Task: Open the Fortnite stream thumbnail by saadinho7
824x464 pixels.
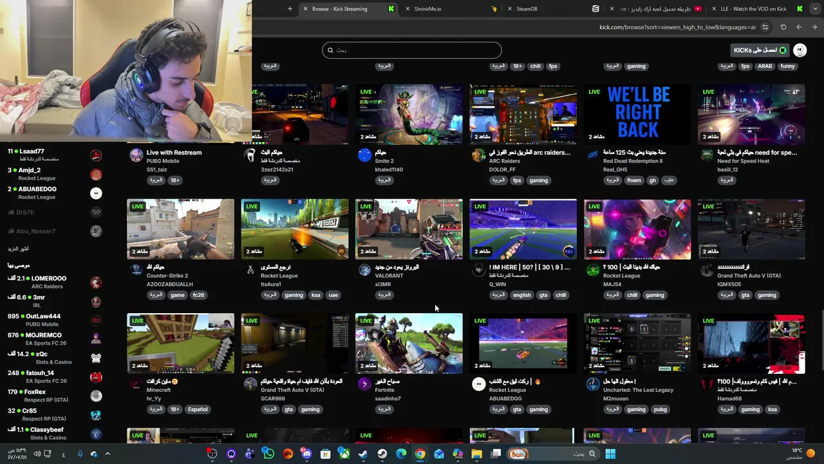Action: pos(409,343)
